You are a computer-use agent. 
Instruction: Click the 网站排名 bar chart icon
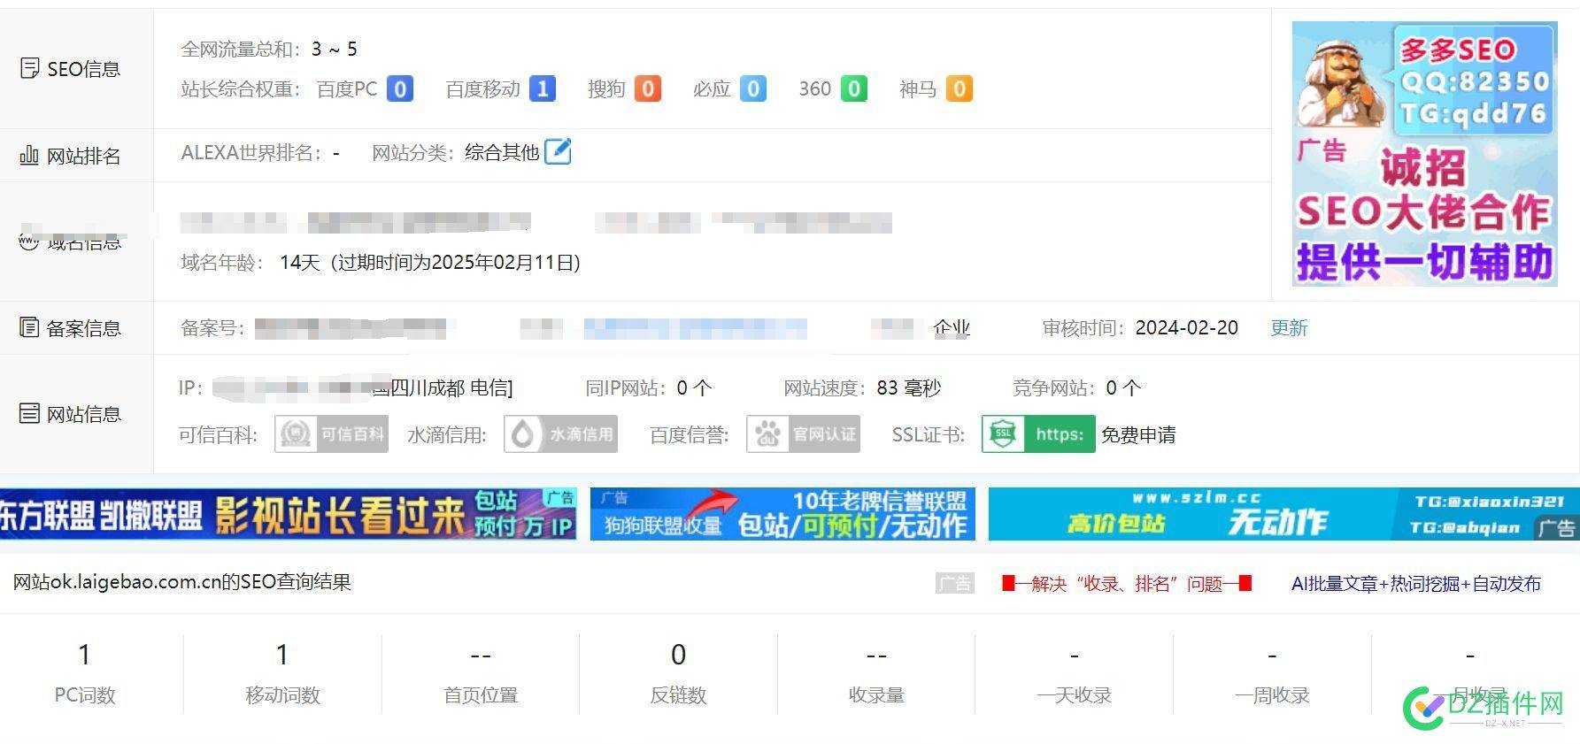point(29,156)
